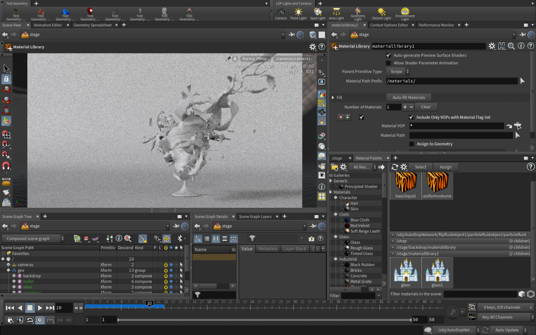536x335 pixels.
Task: Toggle visibility eye for backdrop row
Action: [171, 276]
